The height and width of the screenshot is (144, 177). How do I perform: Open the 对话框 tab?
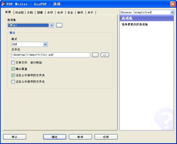coord(19,12)
